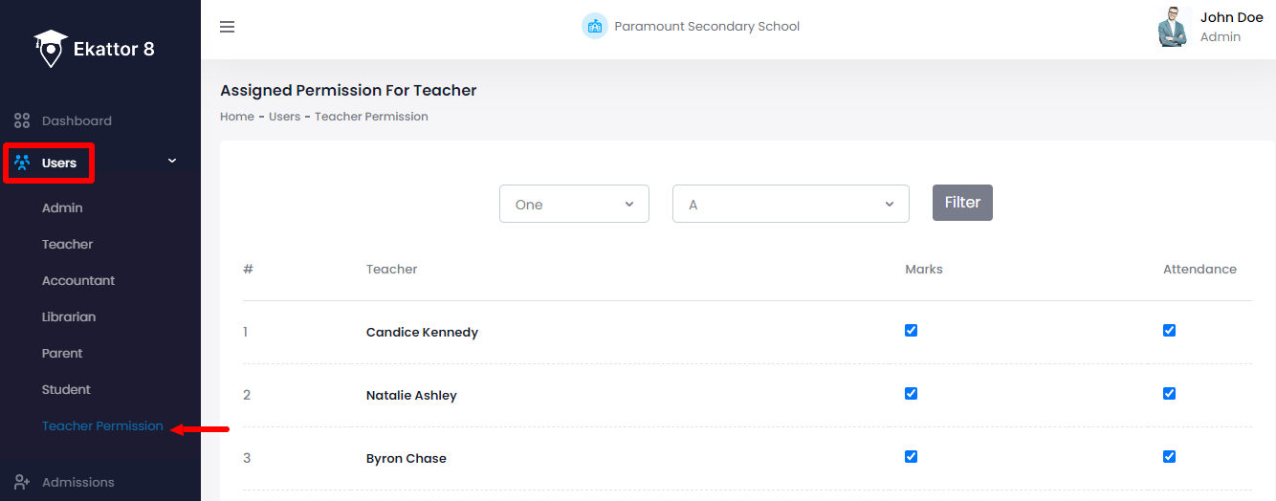1276x501 pixels.
Task: Click the hamburger menu icon
Action: (227, 27)
